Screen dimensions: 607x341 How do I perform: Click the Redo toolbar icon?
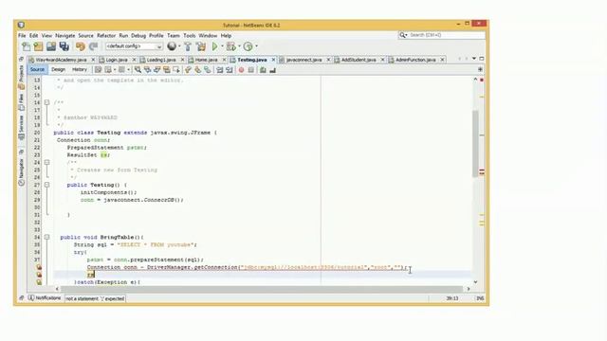pos(93,46)
